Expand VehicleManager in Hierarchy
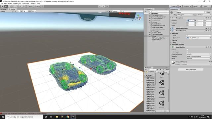Viewport: 212px width, 119px height. coord(150,34)
